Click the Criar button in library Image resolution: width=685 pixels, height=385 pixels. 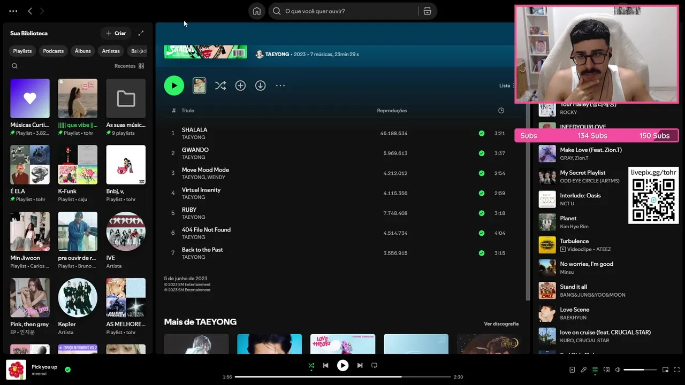(116, 33)
